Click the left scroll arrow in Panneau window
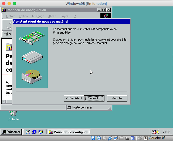 (x=4, y=102)
